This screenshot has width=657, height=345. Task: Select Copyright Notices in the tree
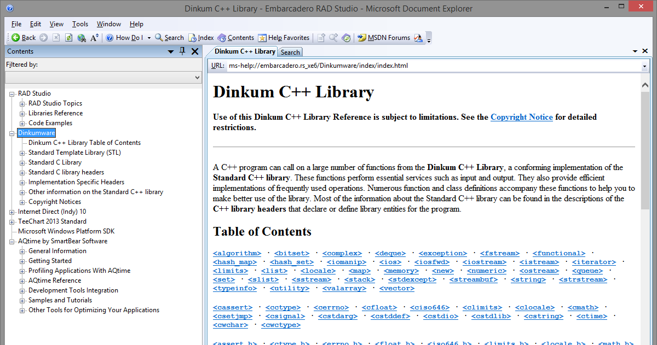click(x=55, y=202)
